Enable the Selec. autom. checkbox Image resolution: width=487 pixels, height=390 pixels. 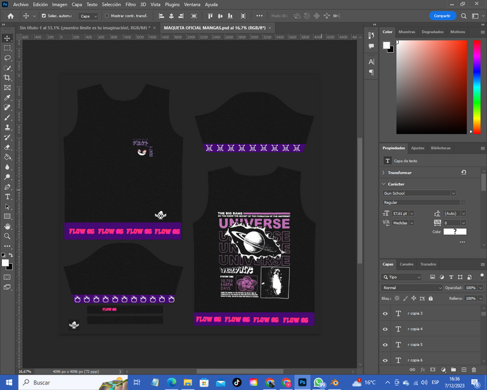pyautogui.click(x=44, y=16)
